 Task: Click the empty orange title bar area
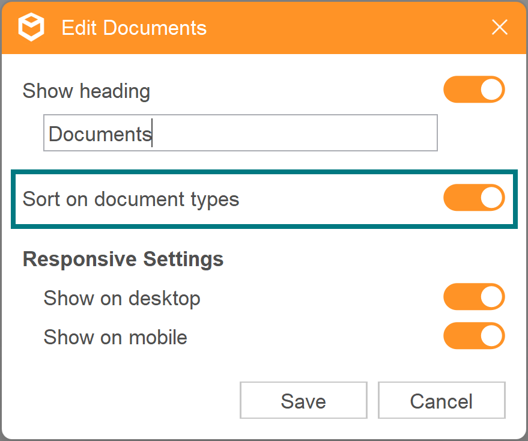(348, 28)
